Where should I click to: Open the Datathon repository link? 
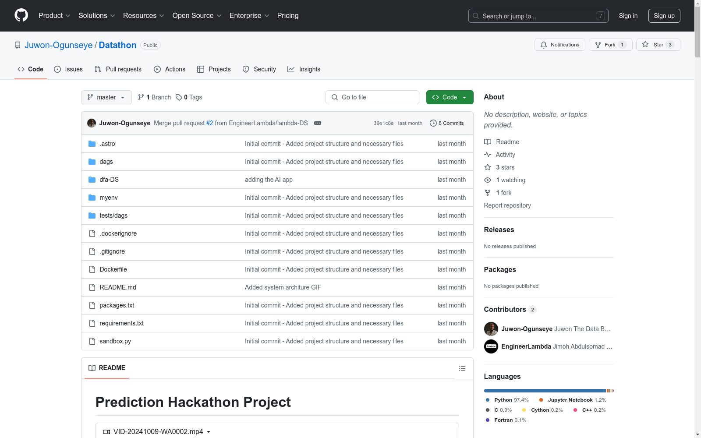117,45
